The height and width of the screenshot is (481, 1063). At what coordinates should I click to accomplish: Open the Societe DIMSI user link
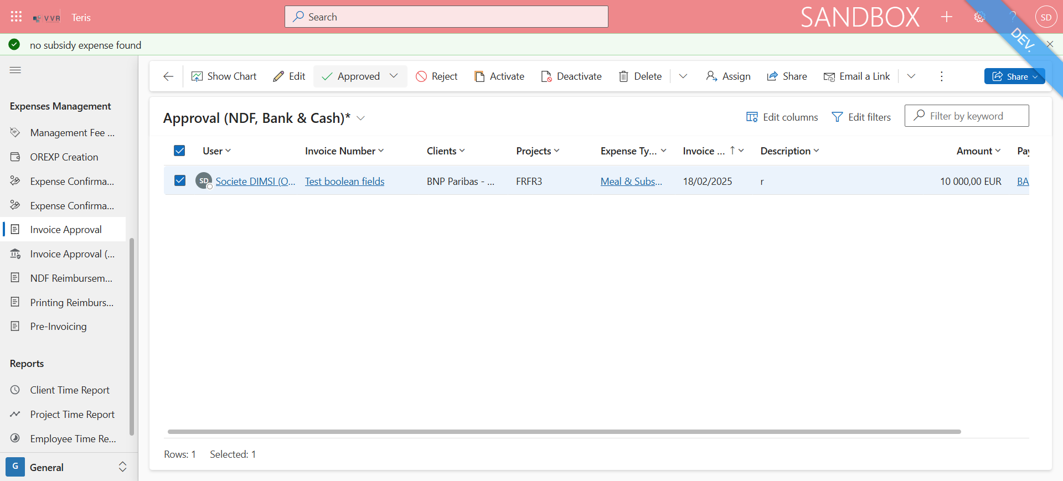pyautogui.click(x=255, y=182)
